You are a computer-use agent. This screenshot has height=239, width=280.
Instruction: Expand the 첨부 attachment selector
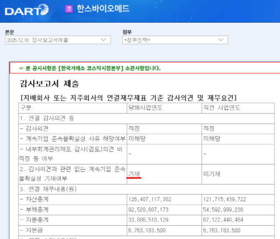(175, 40)
